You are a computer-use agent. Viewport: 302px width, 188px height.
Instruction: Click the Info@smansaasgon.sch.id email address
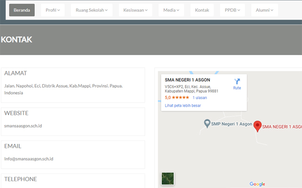pyautogui.click(x=29, y=159)
